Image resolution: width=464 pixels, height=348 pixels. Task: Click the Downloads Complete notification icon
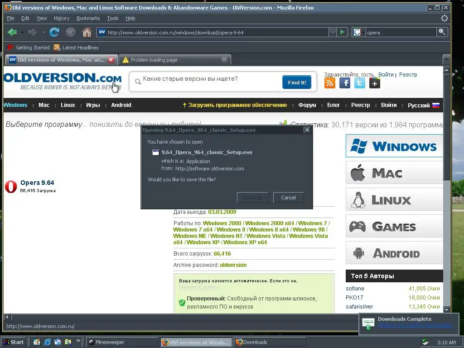coord(368,324)
